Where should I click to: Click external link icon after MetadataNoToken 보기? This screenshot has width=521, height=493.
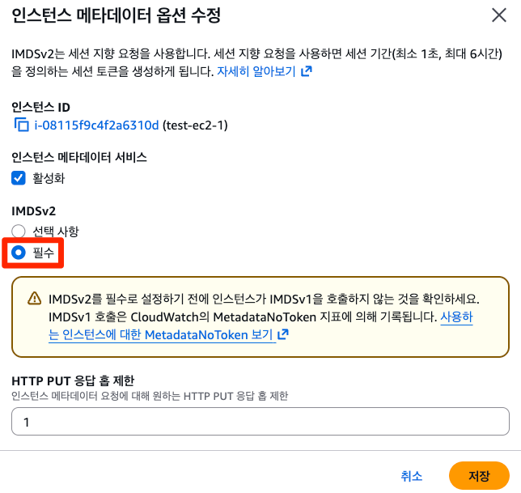point(282,334)
